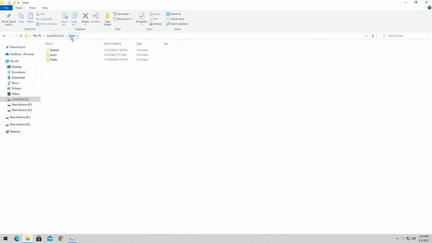Click the taskbar clock
432x243 pixels.
click(423, 238)
